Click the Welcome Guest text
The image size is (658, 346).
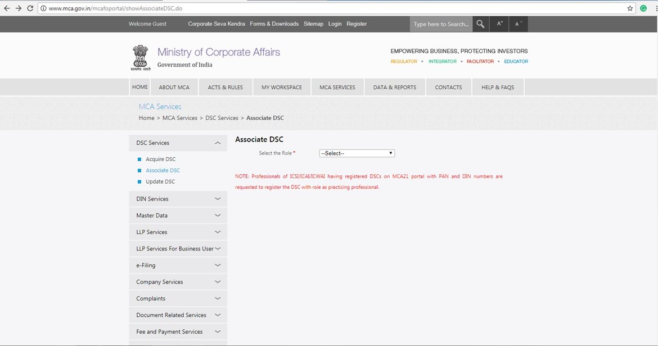tap(147, 24)
